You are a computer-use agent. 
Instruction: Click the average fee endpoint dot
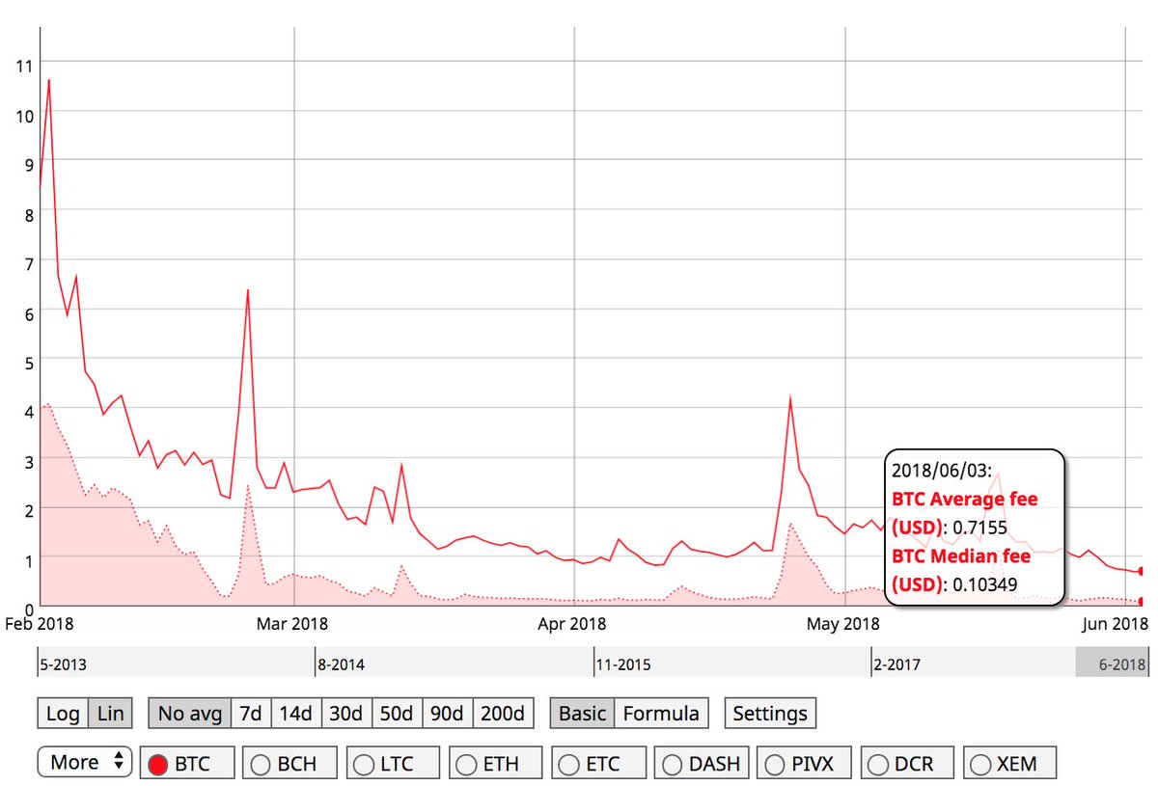pyautogui.click(x=1142, y=572)
